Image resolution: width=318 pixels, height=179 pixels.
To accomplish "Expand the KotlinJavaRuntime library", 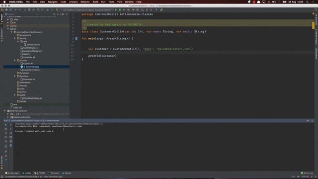I will point(8,117).
